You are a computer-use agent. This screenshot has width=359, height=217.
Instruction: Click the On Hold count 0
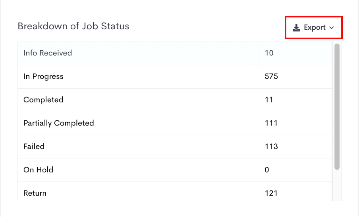[267, 170]
